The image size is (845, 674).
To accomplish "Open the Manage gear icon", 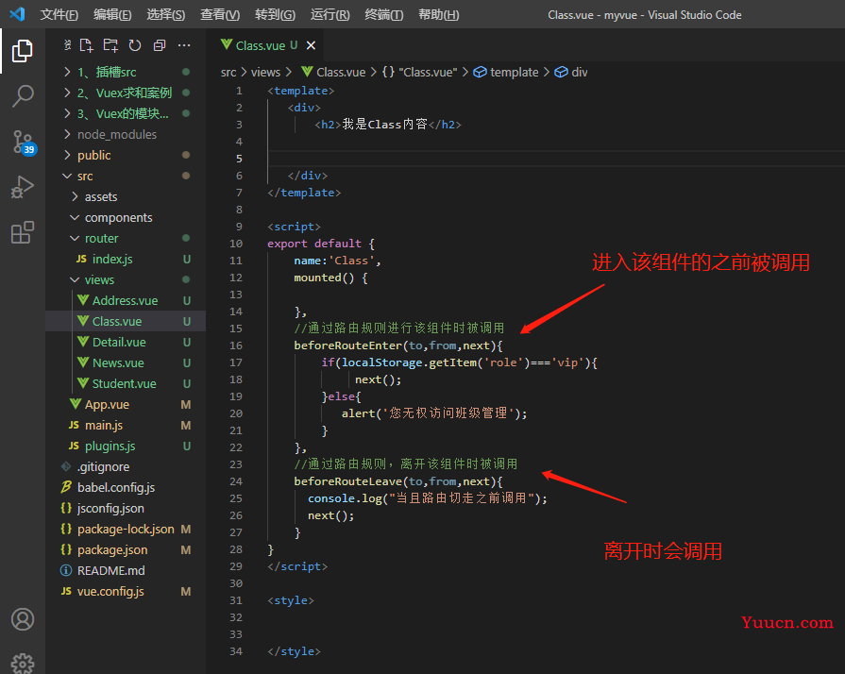I will [x=23, y=664].
